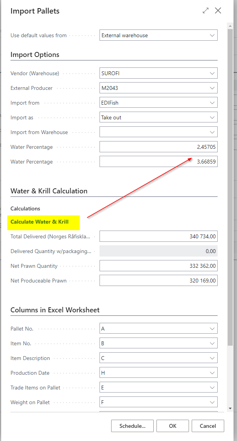
Task: Click the expand dialog icon
Action: (206, 11)
